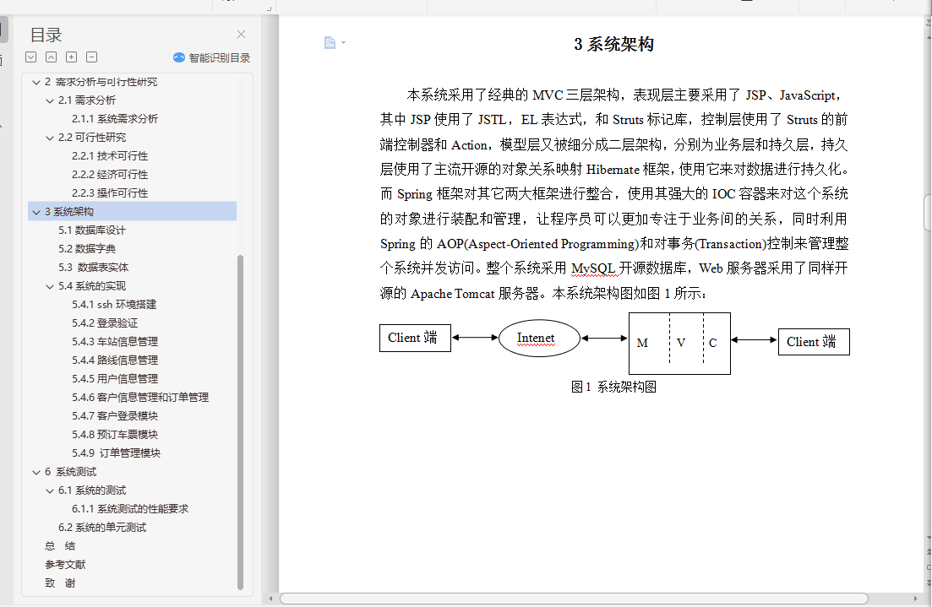Close the 目录 navigation panel
The height and width of the screenshot is (607, 932).
coord(241,35)
